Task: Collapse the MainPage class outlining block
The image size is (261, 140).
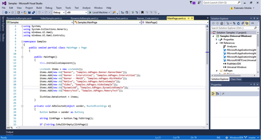Action: tap(22, 48)
